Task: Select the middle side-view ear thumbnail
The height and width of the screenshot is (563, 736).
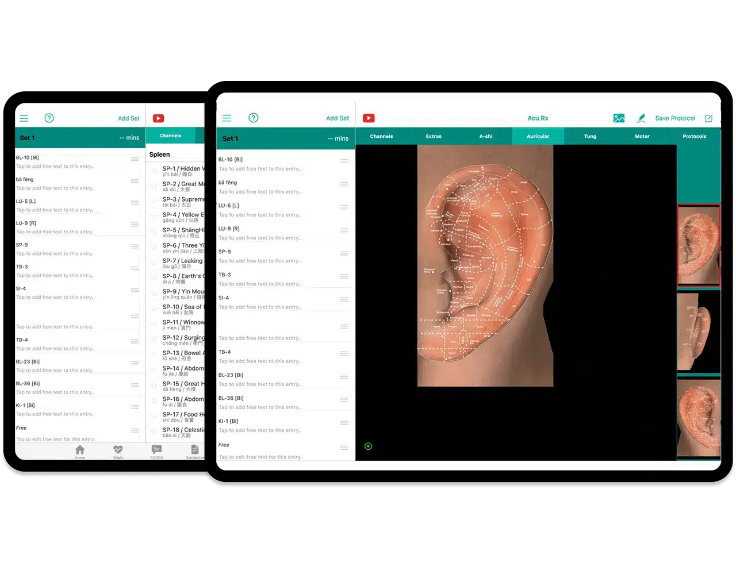Action: point(698,332)
